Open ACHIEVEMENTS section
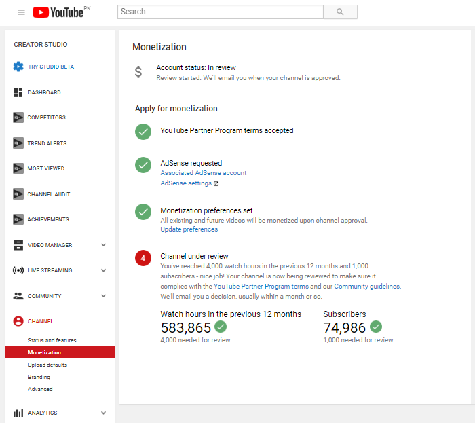 (x=48, y=219)
